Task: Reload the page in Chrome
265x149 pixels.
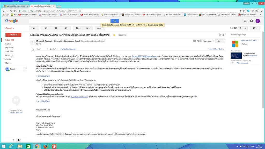Action: point(11,11)
